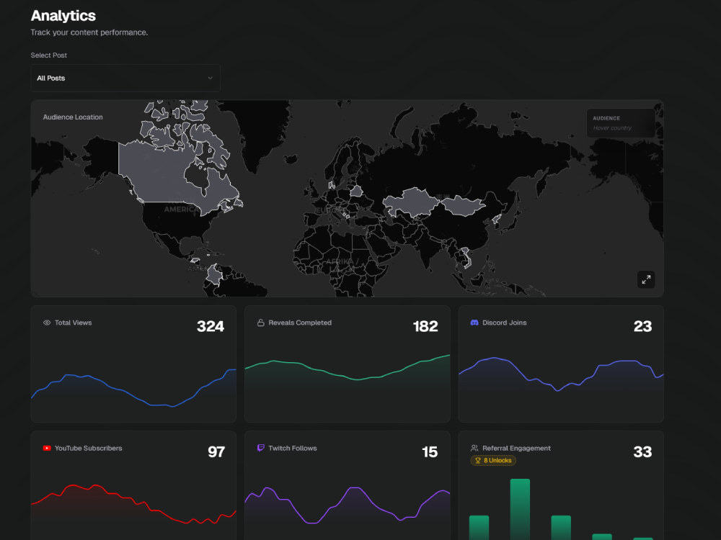Click the YouTube icon beside YouTube Subscribers
Image resolution: width=721 pixels, height=540 pixels.
click(x=47, y=448)
